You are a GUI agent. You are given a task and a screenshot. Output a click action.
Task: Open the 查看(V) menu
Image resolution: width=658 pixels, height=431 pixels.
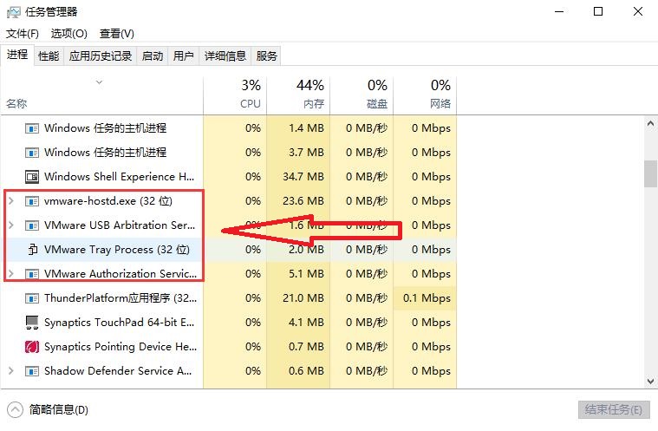(117, 34)
